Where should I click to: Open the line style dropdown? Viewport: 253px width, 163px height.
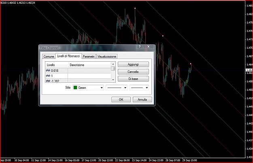(x=117, y=88)
